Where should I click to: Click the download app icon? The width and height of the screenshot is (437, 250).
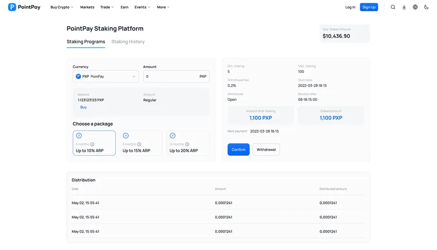tap(404, 7)
